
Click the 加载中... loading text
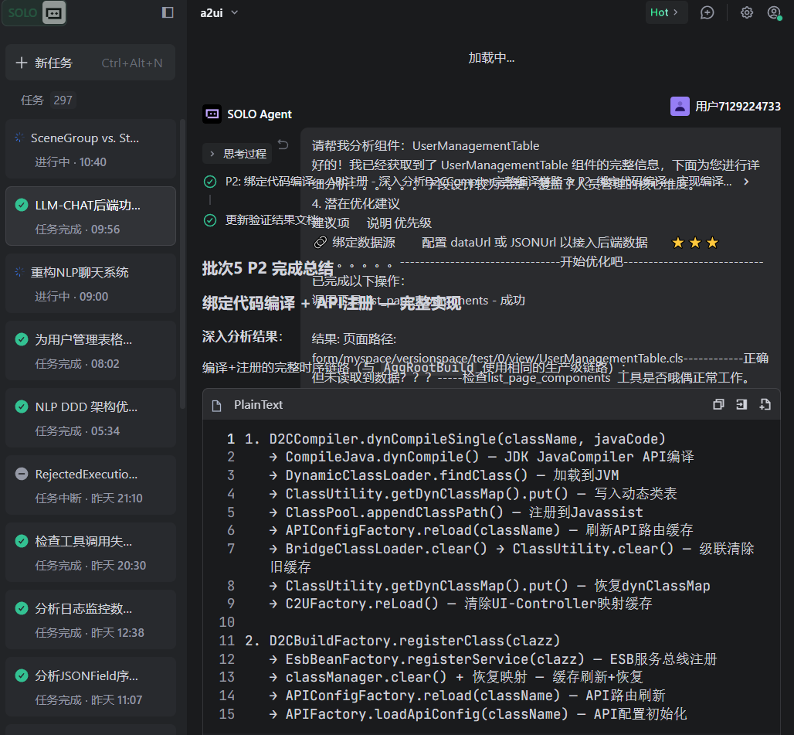click(490, 58)
